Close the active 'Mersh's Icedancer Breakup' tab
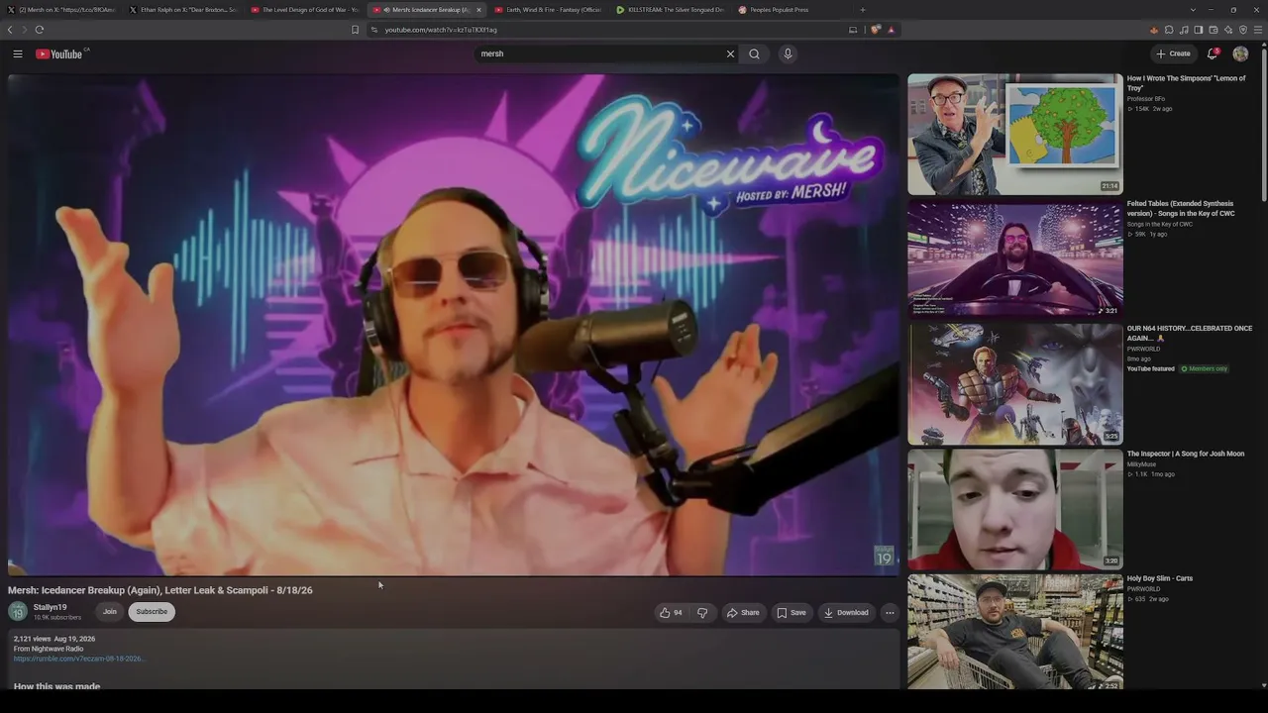This screenshot has height=713, width=1268. click(478, 10)
